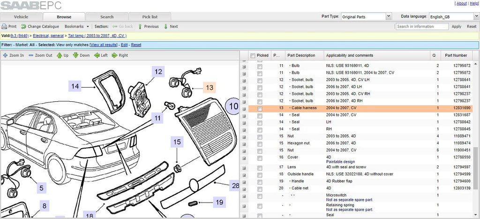The height and width of the screenshot is (219, 480).
Task: Tick the checkbox for Cable harness 12831690
Action: point(260,108)
